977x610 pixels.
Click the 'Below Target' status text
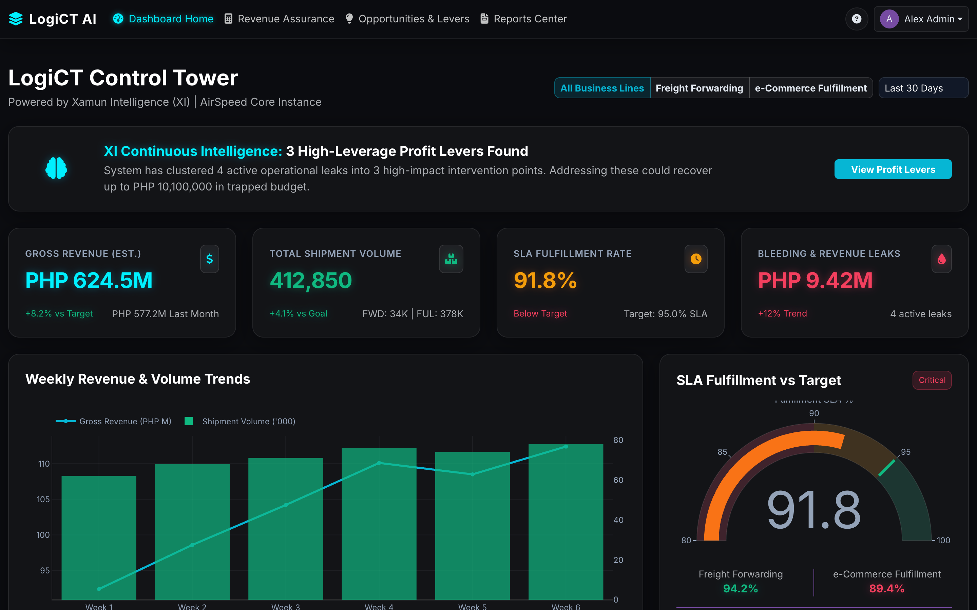coord(540,313)
